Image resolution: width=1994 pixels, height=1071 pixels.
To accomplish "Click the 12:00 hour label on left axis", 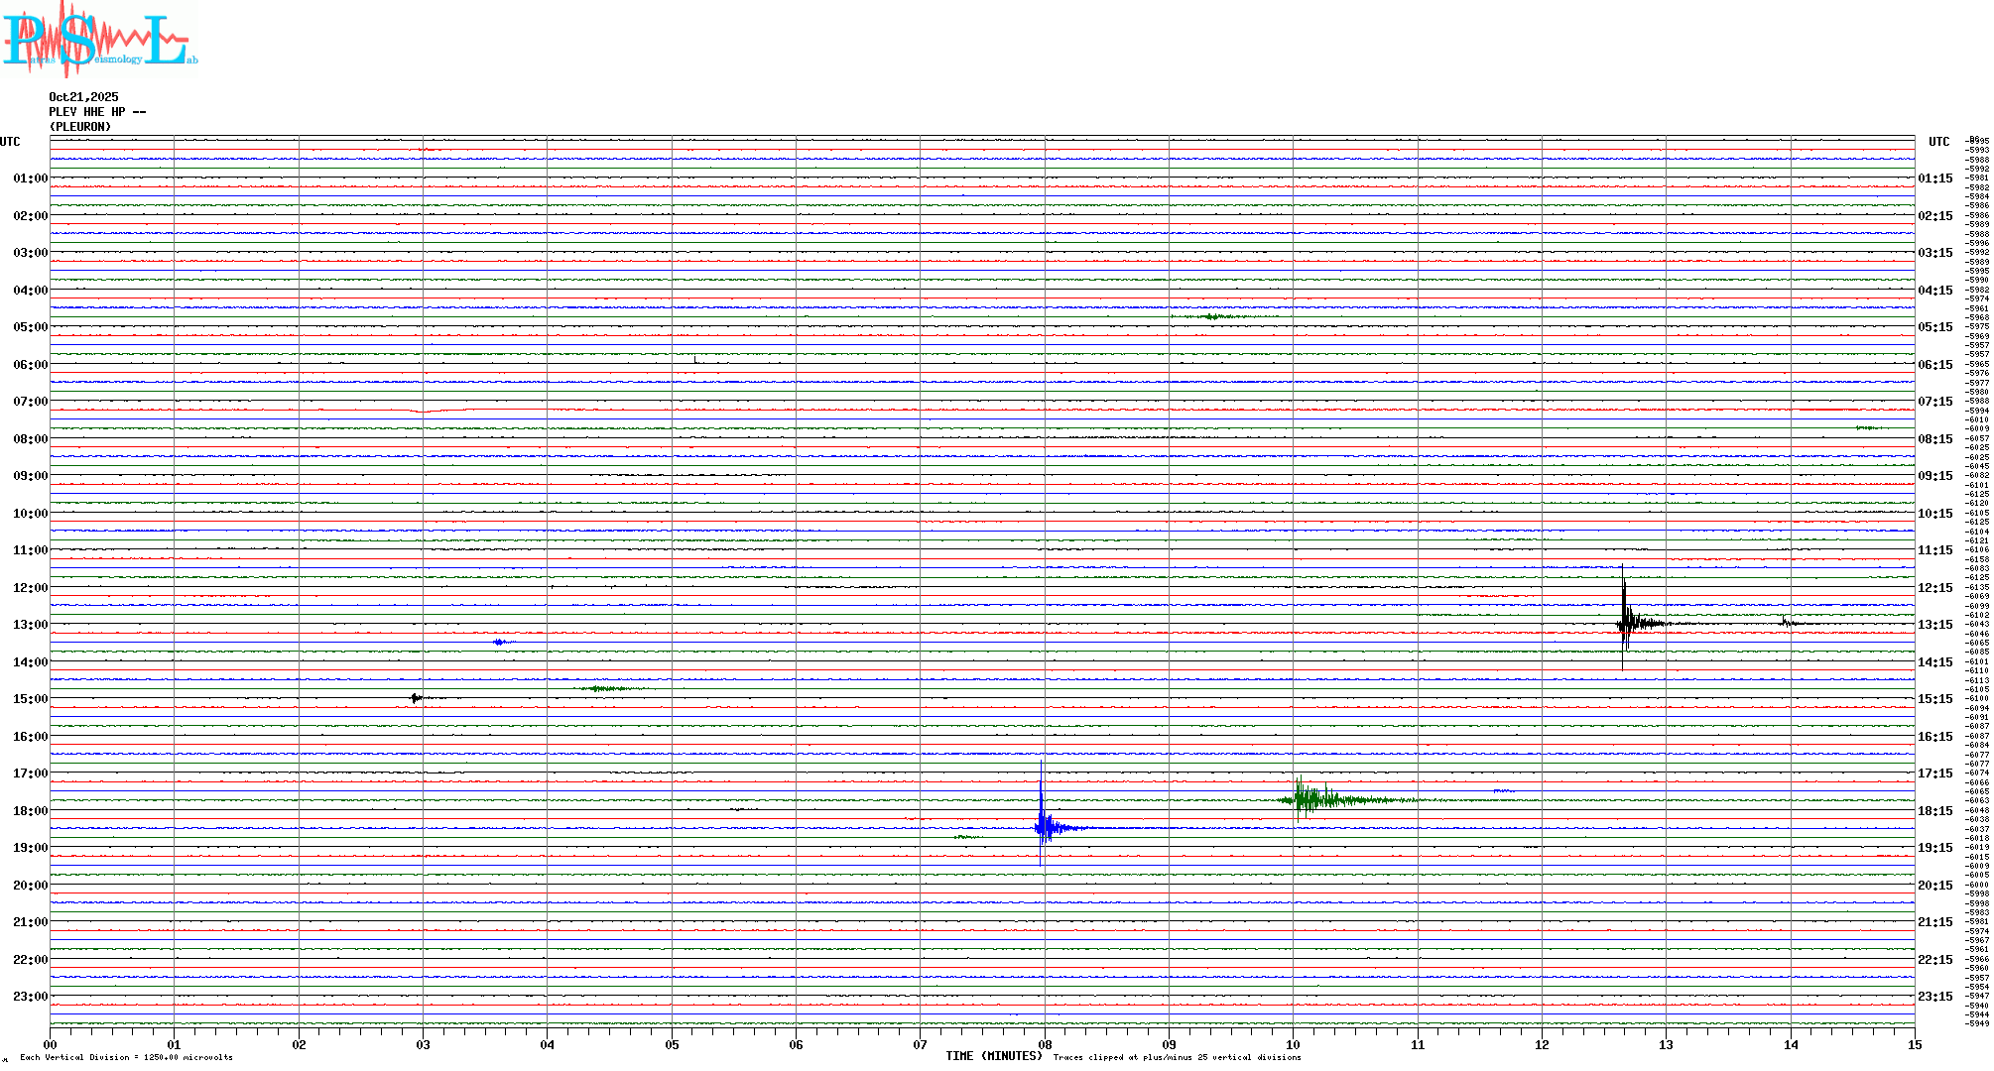I will point(30,588).
